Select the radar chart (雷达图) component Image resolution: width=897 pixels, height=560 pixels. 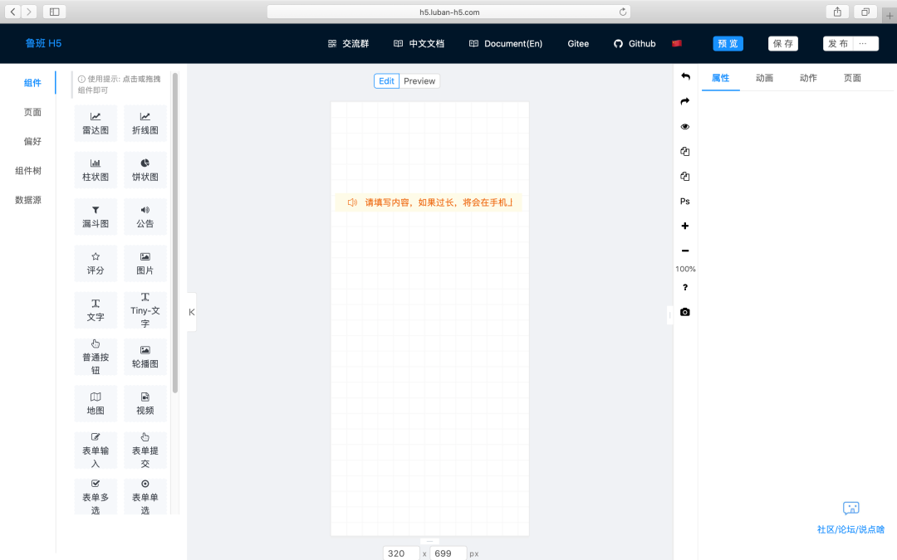point(96,123)
